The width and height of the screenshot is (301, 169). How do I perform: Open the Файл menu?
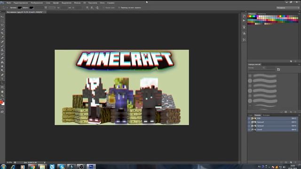point(8,3)
